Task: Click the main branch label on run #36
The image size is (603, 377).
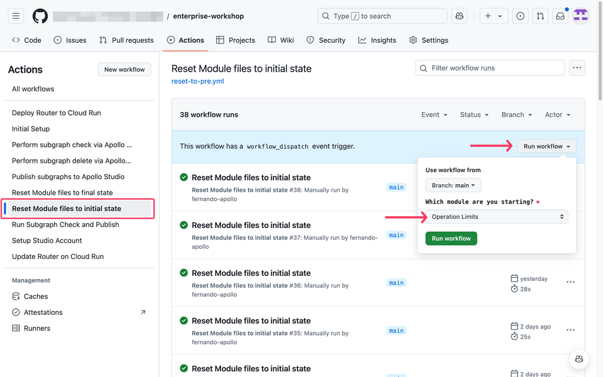Action: (396, 283)
